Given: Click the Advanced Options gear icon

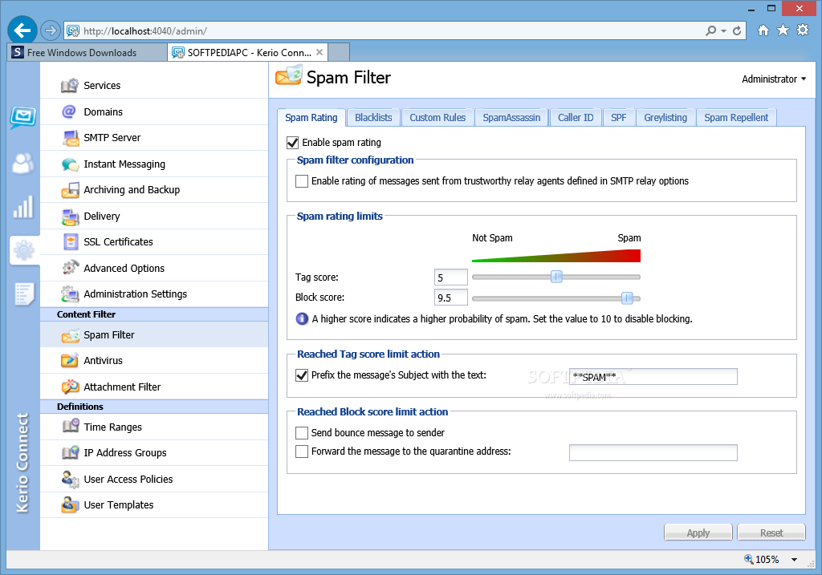Looking at the screenshot, I should [x=71, y=268].
